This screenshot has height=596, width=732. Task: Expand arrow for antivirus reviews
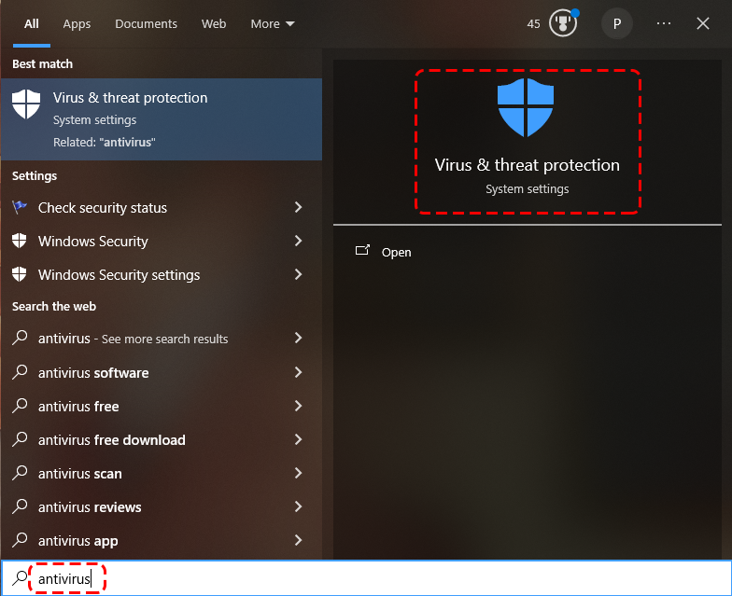299,506
